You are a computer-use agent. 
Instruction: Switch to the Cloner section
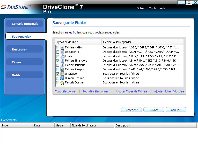pos(25,62)
